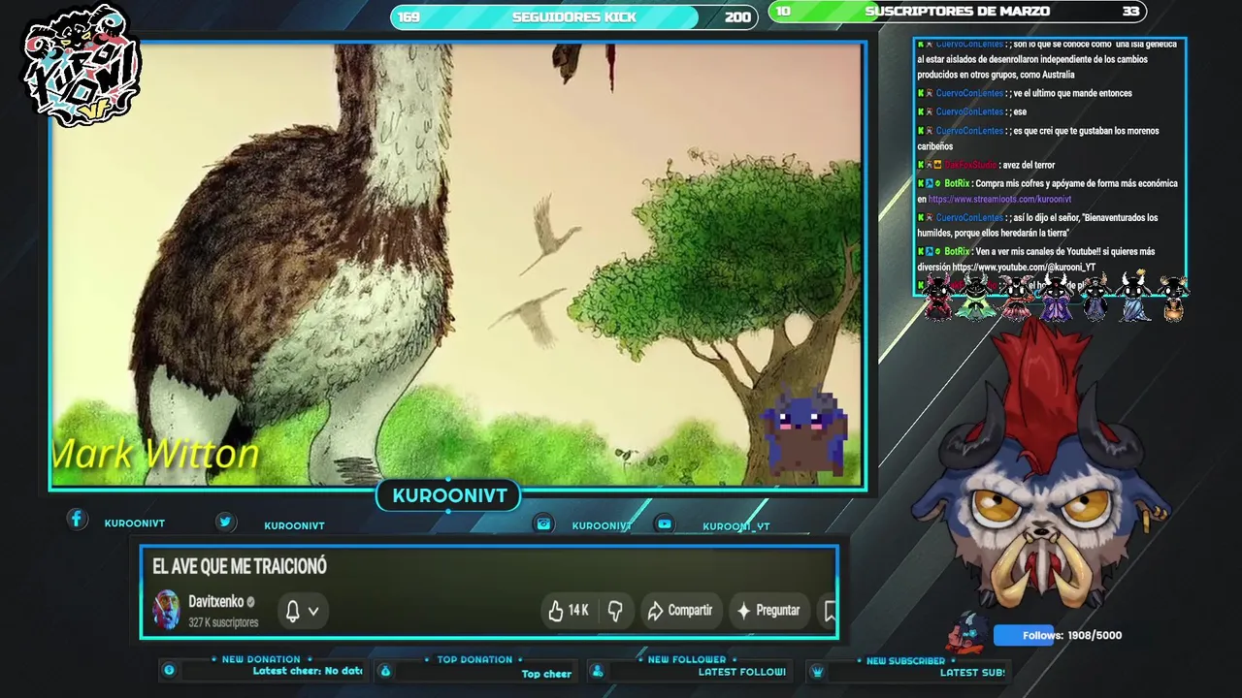1242x698 pixels.
Task: Click the New Donation coin icon
Action: pyautogui.click(x=169, y=670)
